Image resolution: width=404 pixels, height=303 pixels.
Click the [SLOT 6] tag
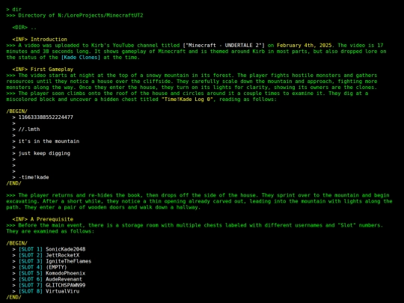(x=31, y=279)
